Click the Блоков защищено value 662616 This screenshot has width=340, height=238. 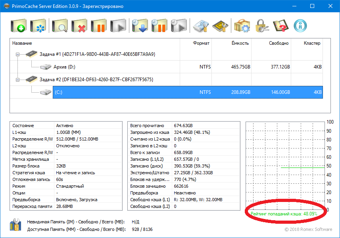(181, 186)
